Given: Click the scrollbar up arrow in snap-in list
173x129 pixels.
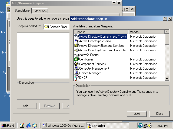Looking at the screenshot, I should [167, 32].
